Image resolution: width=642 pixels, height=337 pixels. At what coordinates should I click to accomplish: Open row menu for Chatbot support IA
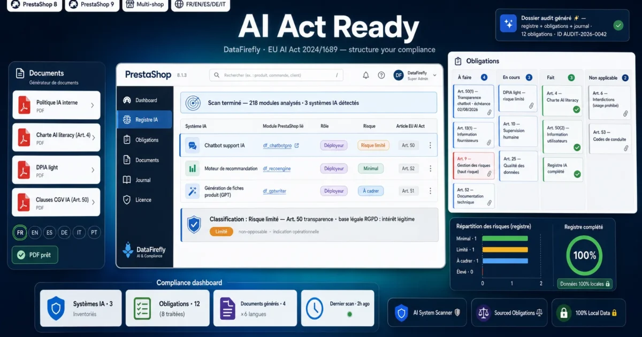(x=430, y=145)
